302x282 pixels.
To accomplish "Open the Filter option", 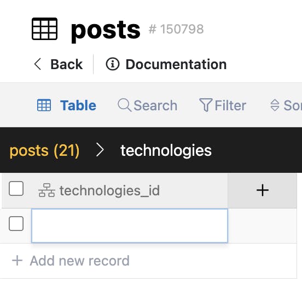I will pyautogui.click(x=223, y=105).
